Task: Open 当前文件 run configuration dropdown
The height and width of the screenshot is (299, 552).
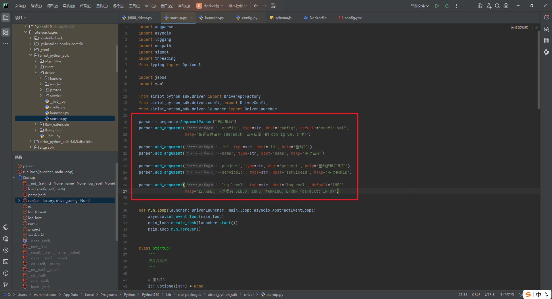Action: pyautogui.click(x=420, y=6)
